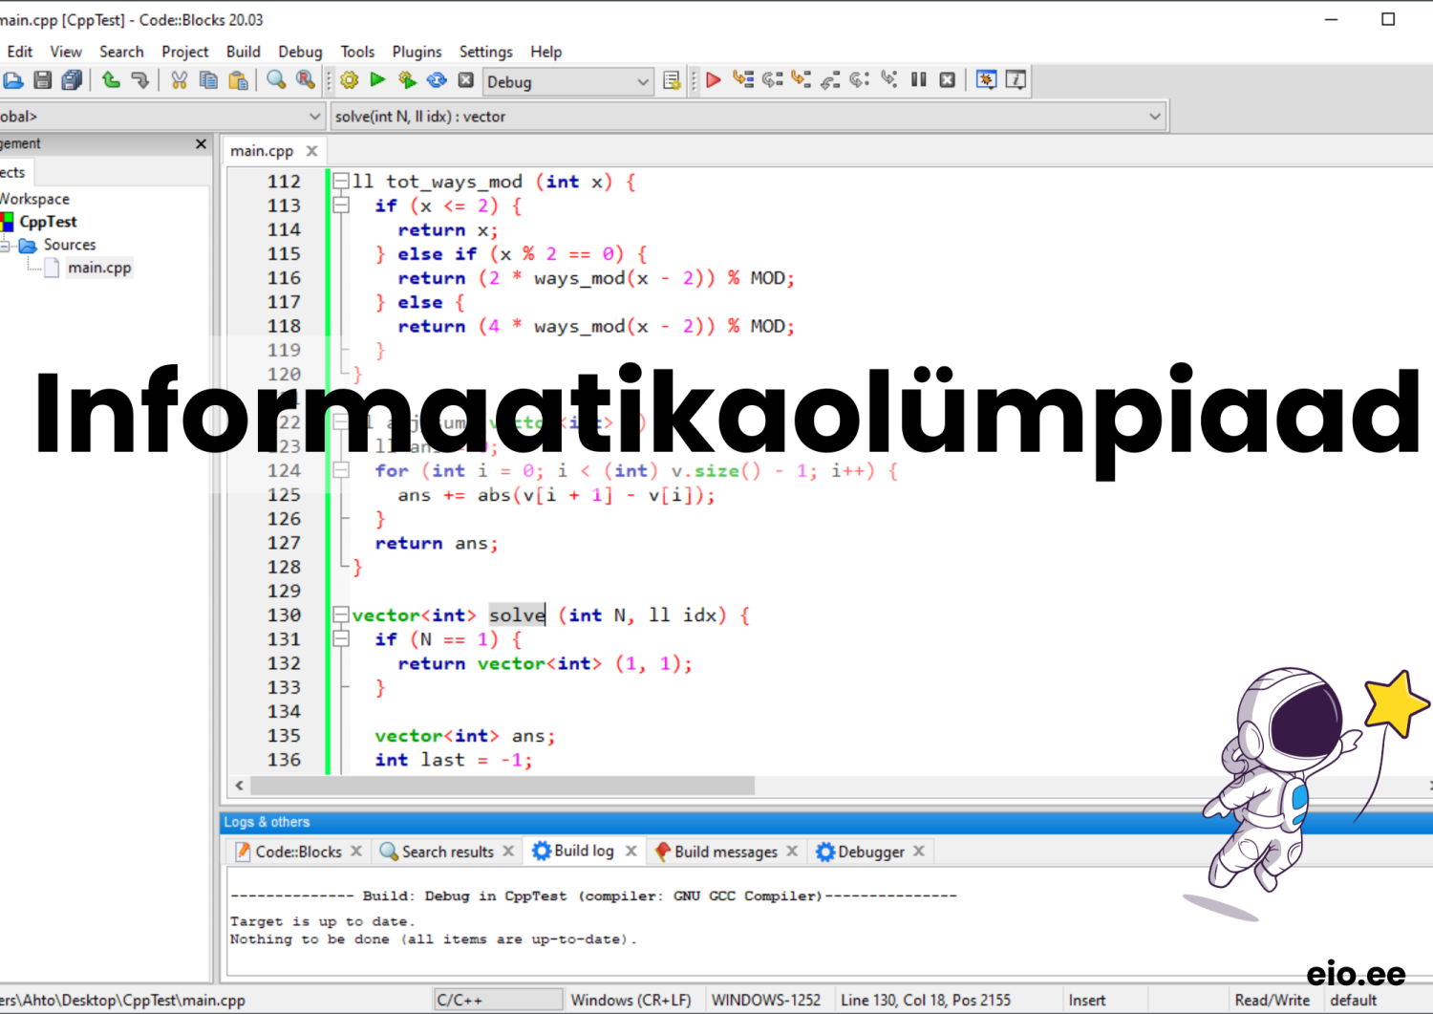Screen dimensions: 1433x1014
Task: Click the Run to cursor icon
Action: tap(743, 80)
